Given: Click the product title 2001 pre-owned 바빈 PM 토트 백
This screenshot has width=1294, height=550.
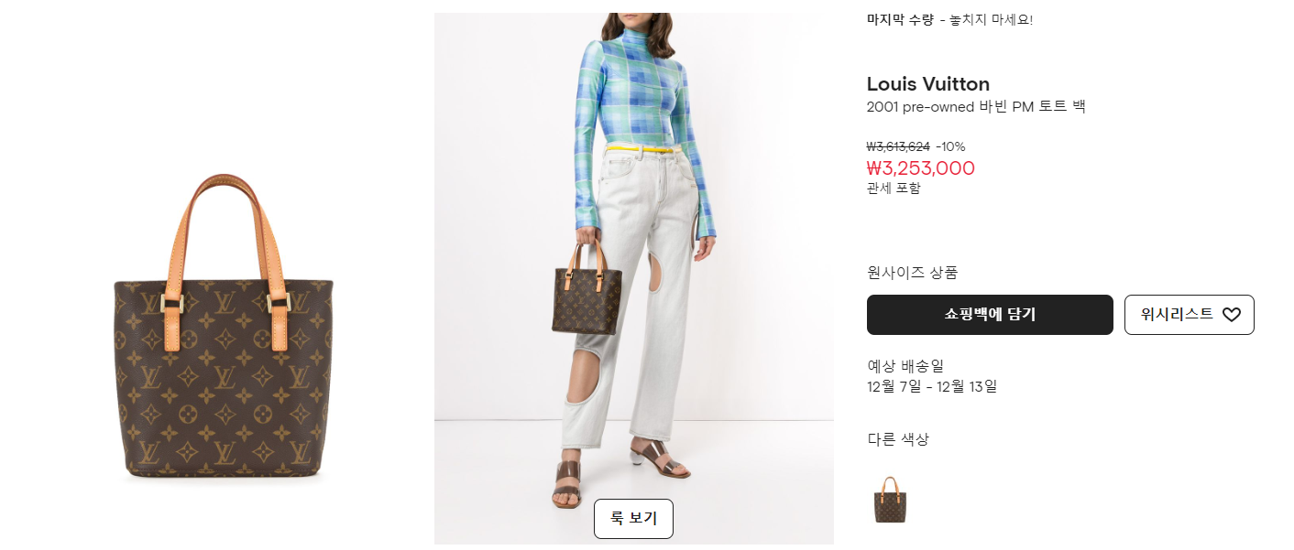Looking at the screenshot, I should 976,106.
